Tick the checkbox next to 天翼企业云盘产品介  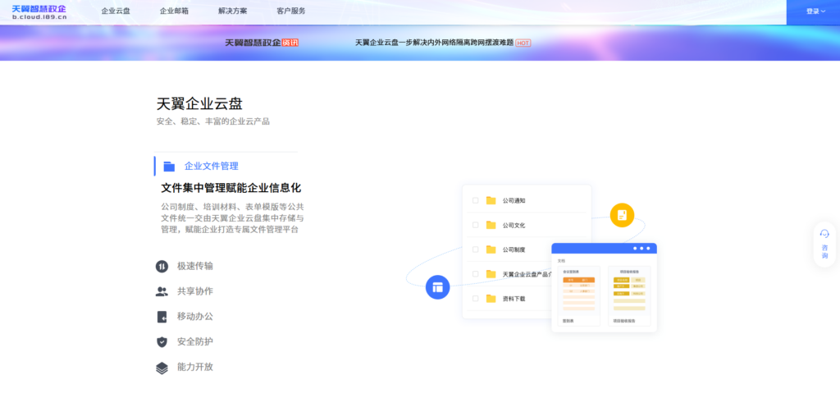pos(475,274)
